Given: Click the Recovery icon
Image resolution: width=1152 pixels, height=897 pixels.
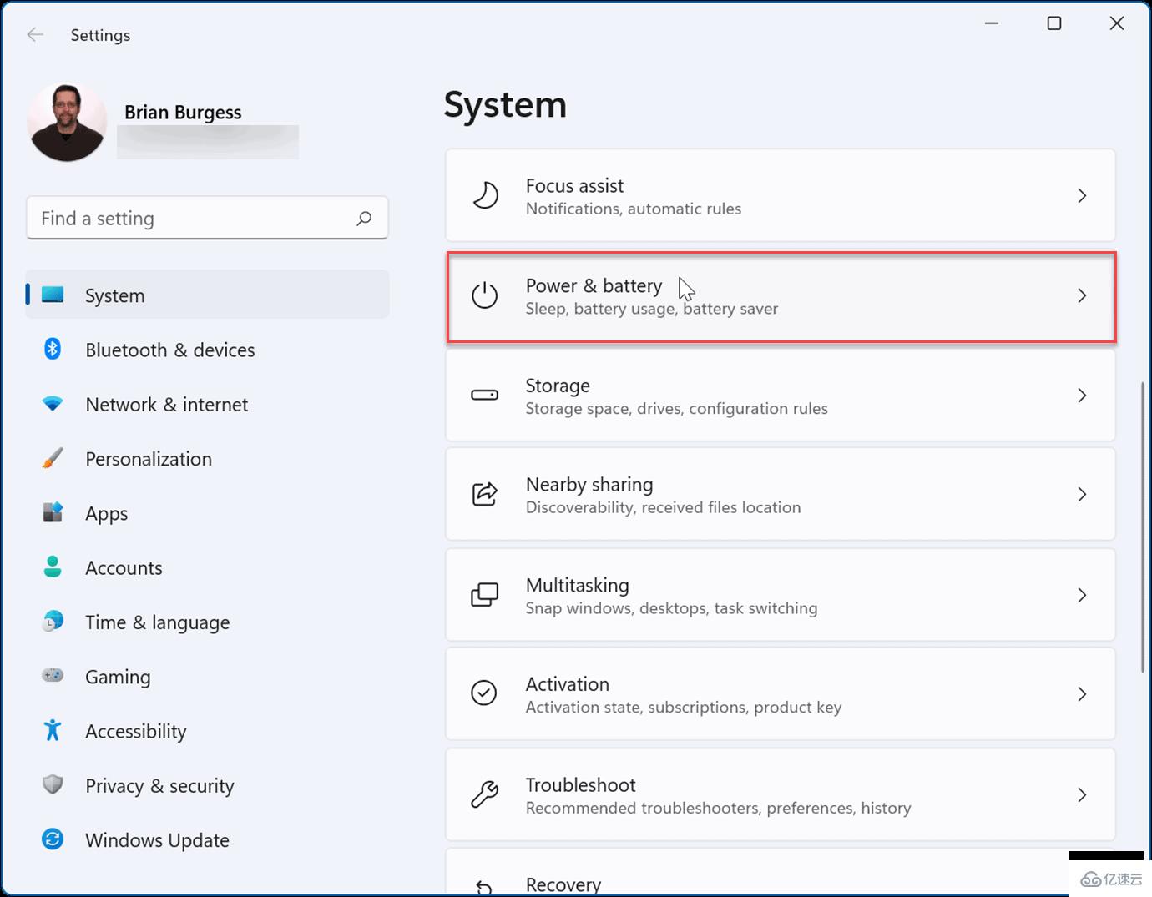Looking at the screenshot, I should (x=483, y=887).
